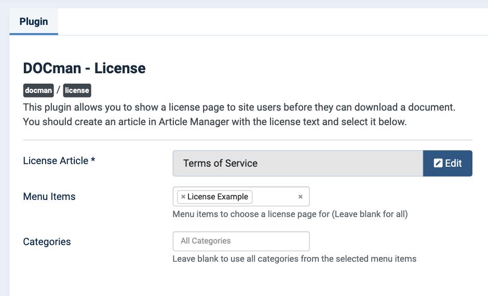Clear all Menu Items selections with the x
The image size is (488, 296).
coord(301,197)
